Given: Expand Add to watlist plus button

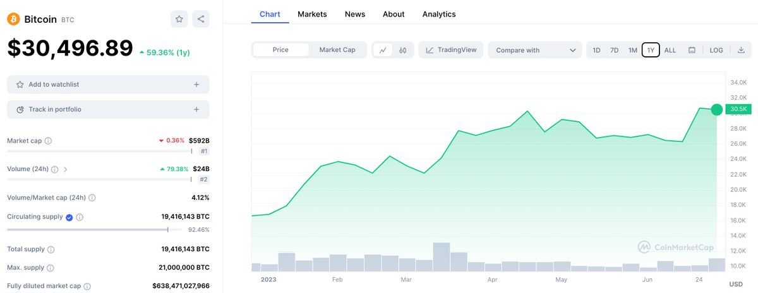Looking at the screenshot, I should (196, 85).
